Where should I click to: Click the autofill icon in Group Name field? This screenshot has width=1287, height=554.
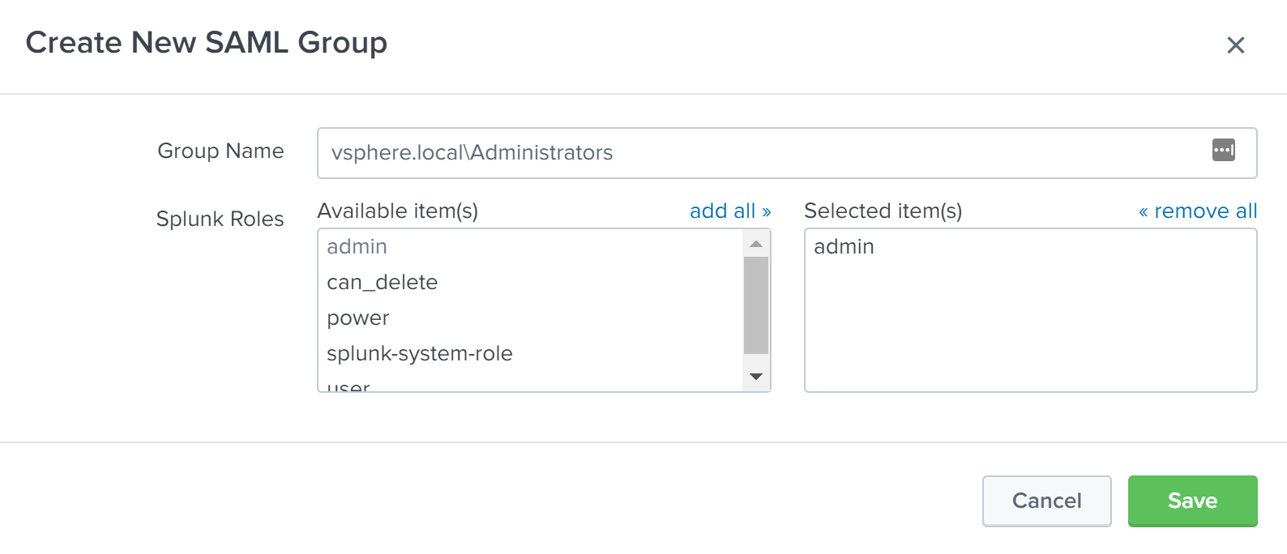[x=1223, y=150]
